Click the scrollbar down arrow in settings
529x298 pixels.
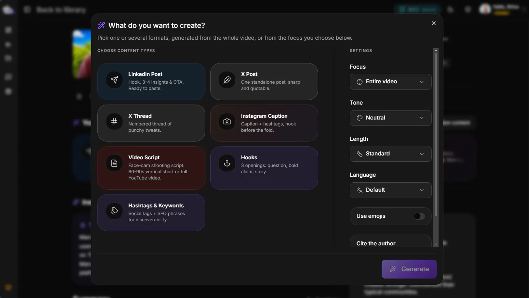(x=436, y=245)
